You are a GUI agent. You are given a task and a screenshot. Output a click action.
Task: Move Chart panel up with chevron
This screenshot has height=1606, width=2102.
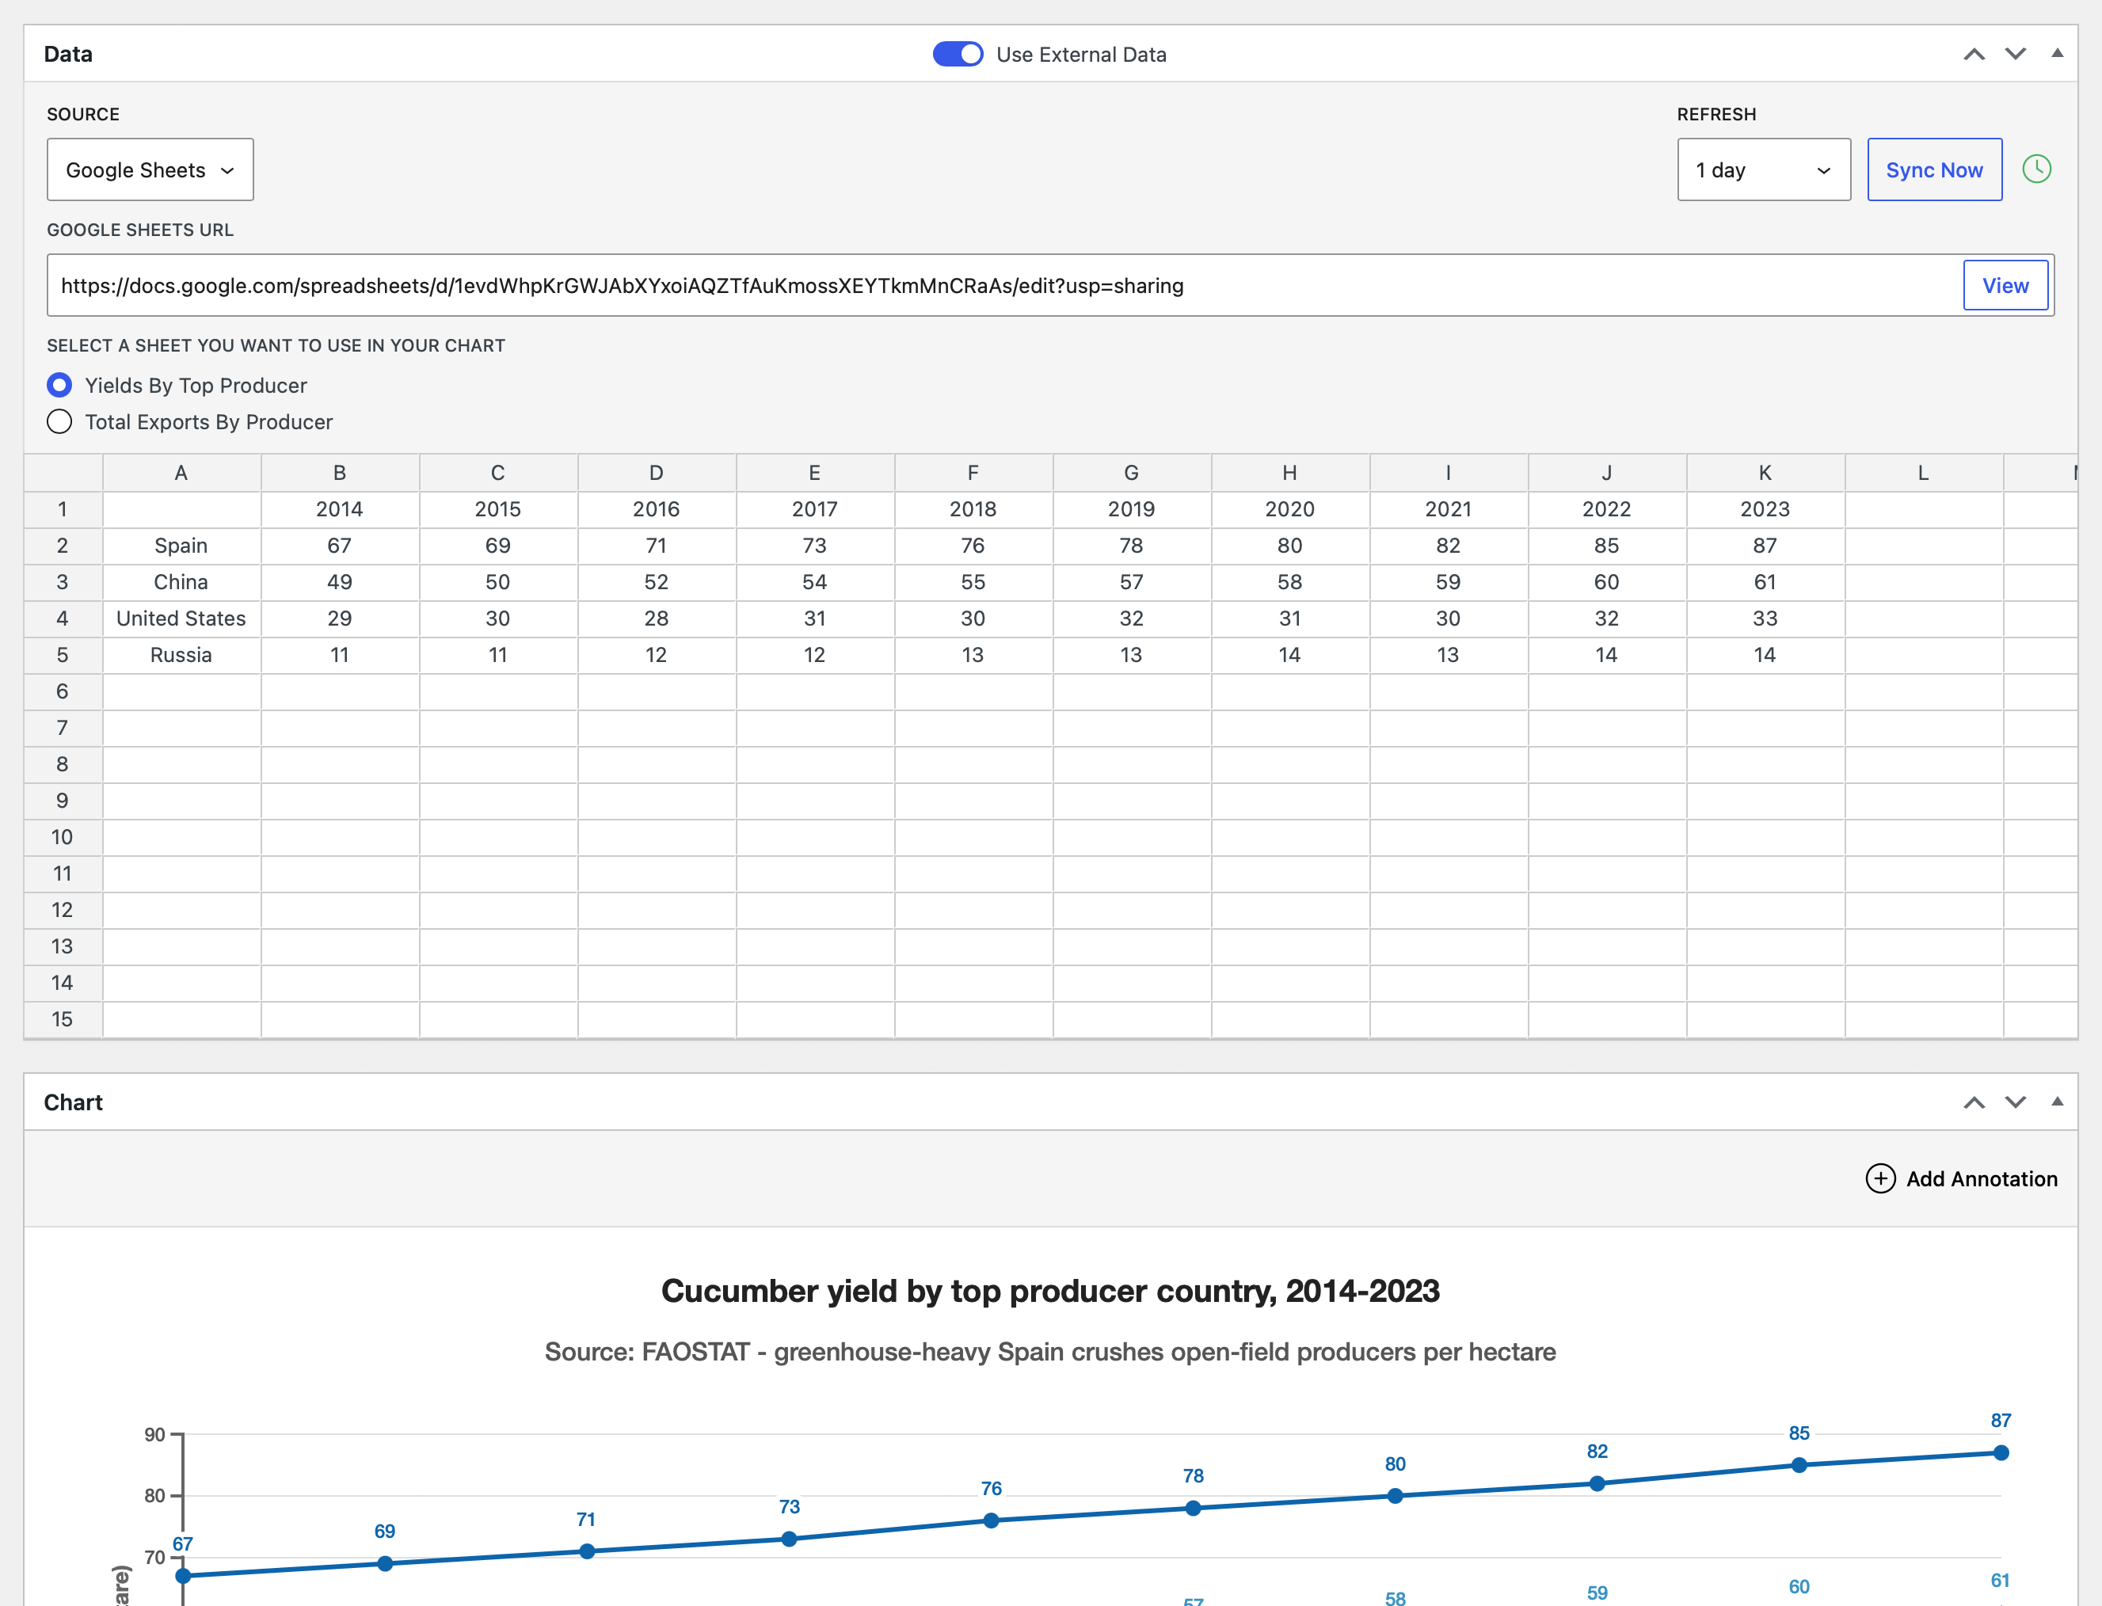[1974, 1102]
